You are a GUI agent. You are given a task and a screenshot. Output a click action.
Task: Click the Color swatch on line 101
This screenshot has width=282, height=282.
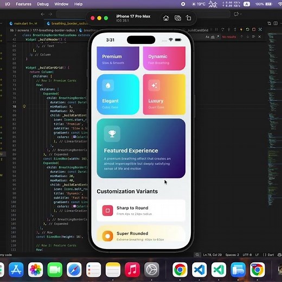74,206
